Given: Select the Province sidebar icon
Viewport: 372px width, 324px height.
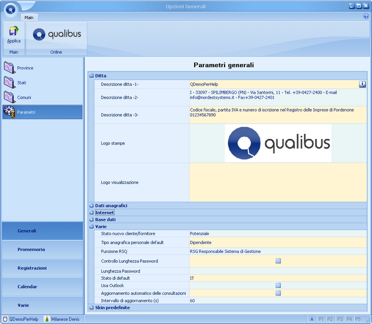Looking at the screenshot, I should pos(9,68).
